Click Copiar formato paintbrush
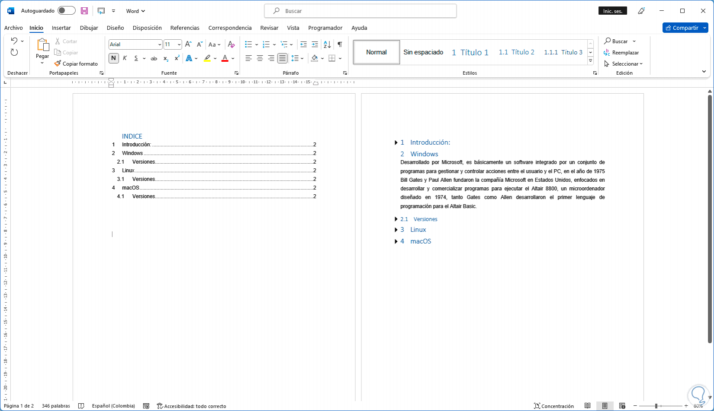Image resolution: width=714 pixels, height=411 pixels. tap(76, 64)
